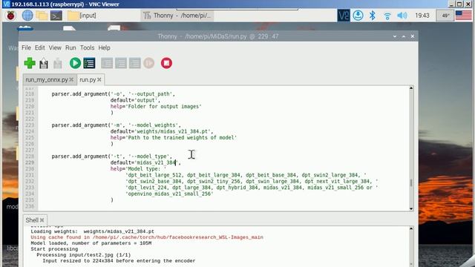Open the volume control tray icon
The width and height of the screenshot is (475, 267).
coord(402,16)
